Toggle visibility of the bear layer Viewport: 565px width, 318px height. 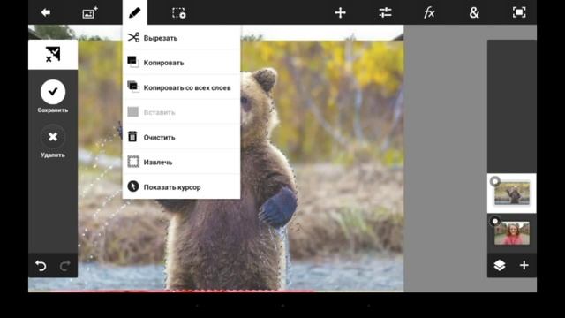click(x=495, y=181)
